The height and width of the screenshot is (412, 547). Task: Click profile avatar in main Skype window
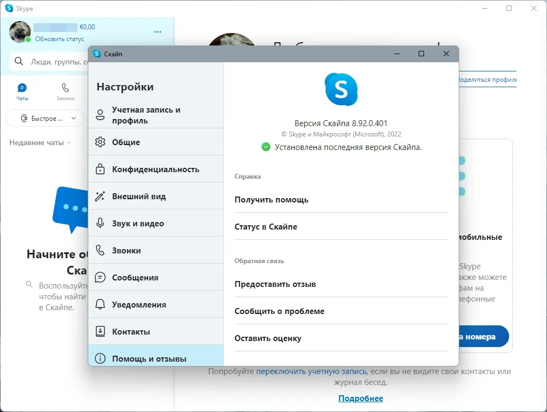coord(20,32)
